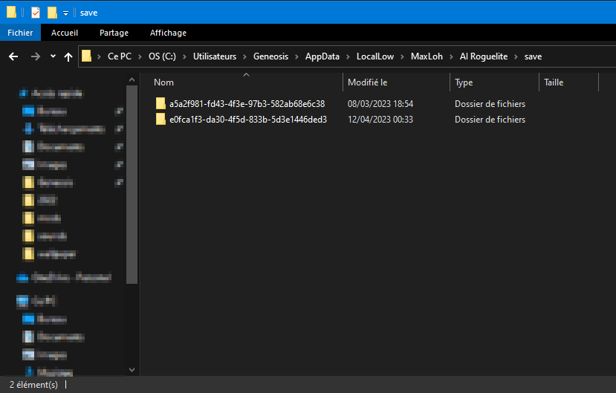Click the Properties checkmark icon in title bar
The image size is (616, 393).
pos(36,13)
